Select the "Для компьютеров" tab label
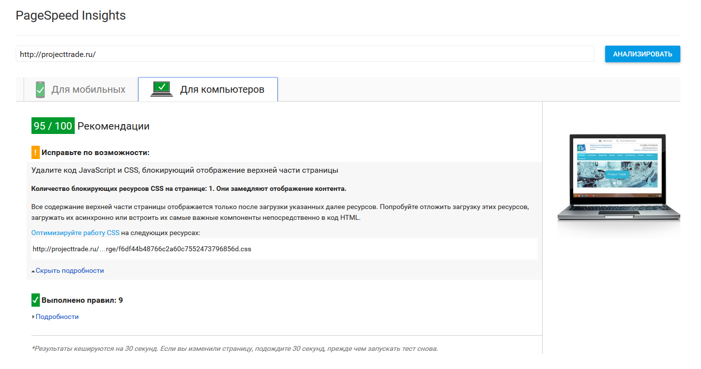 (x=222, y=89)
